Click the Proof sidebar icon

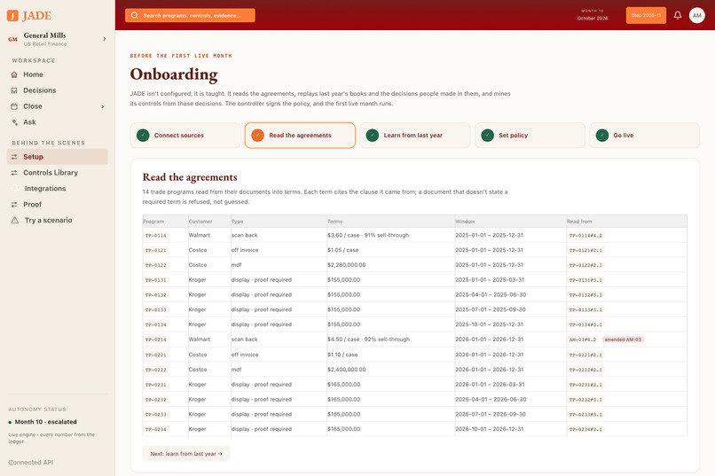pyautogui.click(x=14, y=205)
